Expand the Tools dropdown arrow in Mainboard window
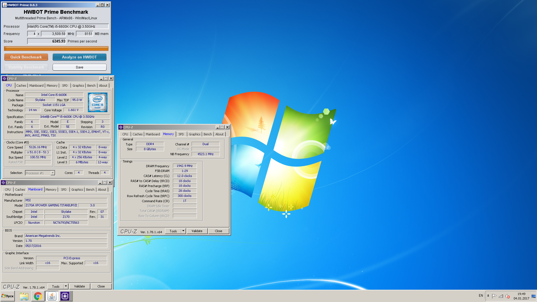 66,286
